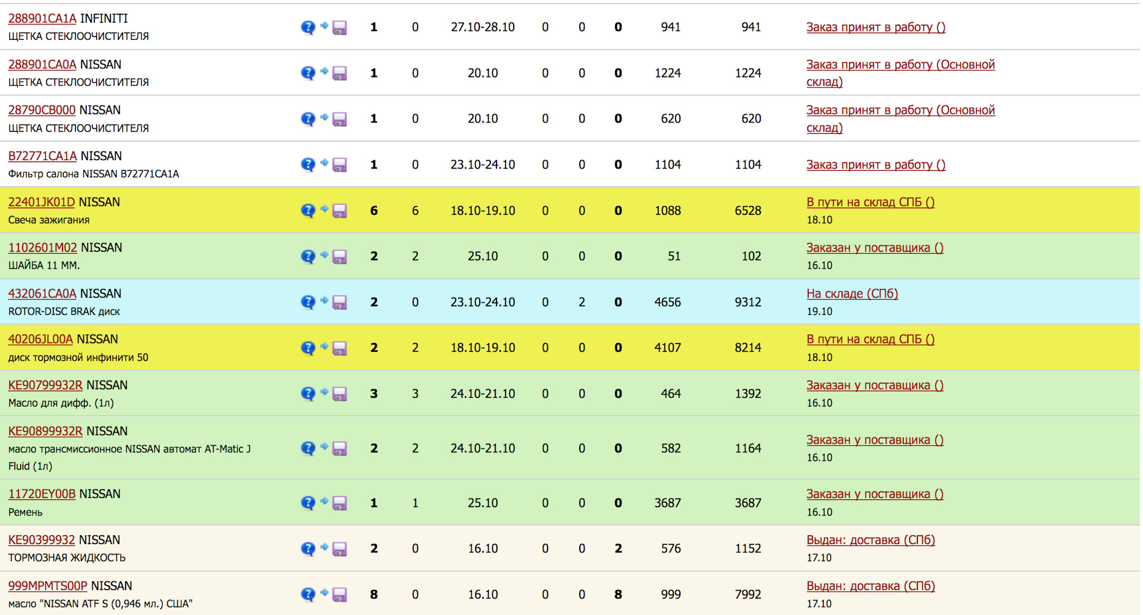Open part number link 999MPMTS00P
Image resolution: width=1143 pixels, height=615 pixels.
[48, 586]
